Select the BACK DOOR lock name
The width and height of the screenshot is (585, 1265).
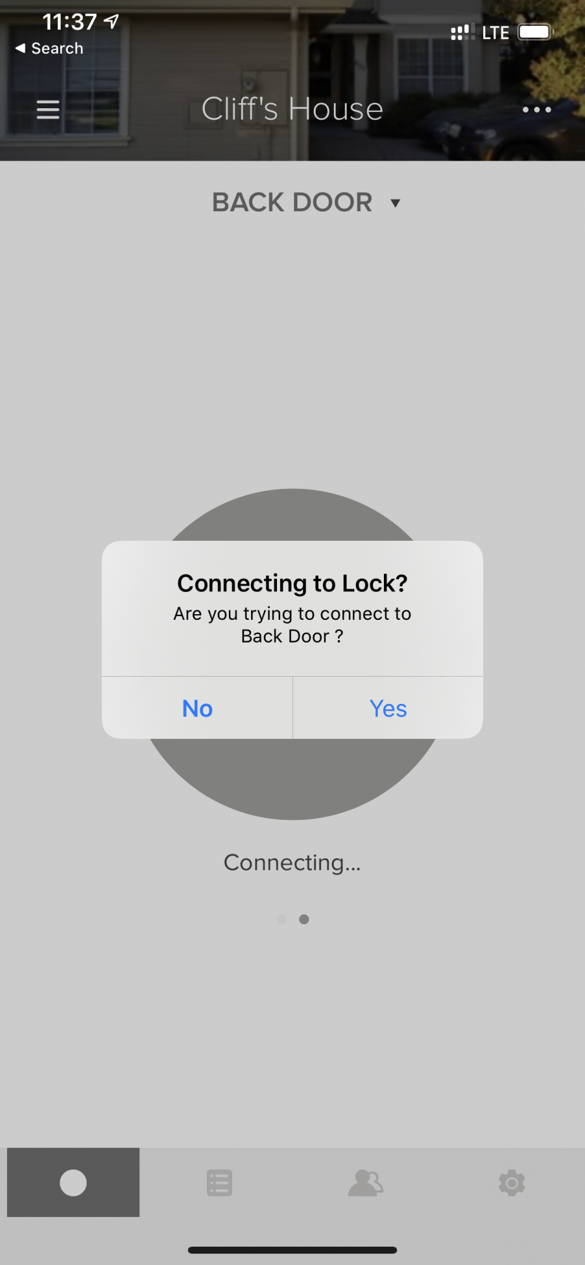click(292, 202)
